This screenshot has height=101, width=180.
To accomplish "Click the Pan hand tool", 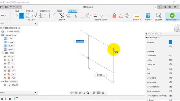I will [80, 93].
